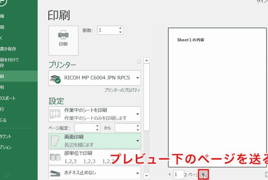This screenshot has width=268, height=180.
Task: Click the printer info circle icon
Action: 139,62
